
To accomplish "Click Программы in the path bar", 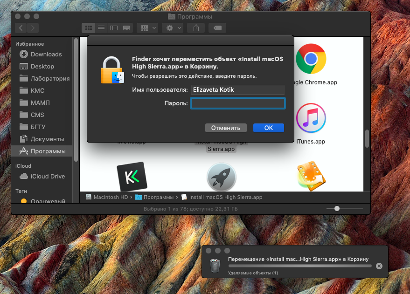I will [159, 197].
